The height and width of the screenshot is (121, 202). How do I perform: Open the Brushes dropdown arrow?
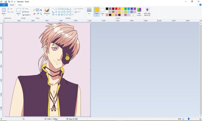[47, 15]
